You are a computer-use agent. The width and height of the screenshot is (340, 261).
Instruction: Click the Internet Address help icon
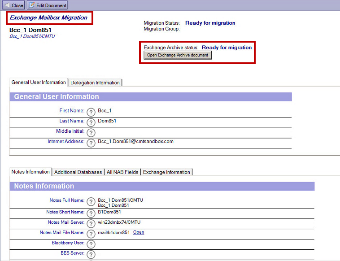pyautogui.click(x=91, y=143)
